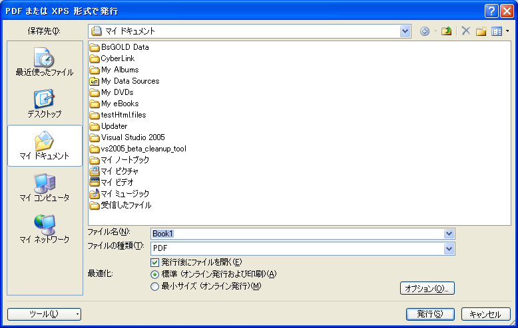Open the ツール(L) tools menu button

click(x=44, y=314)
